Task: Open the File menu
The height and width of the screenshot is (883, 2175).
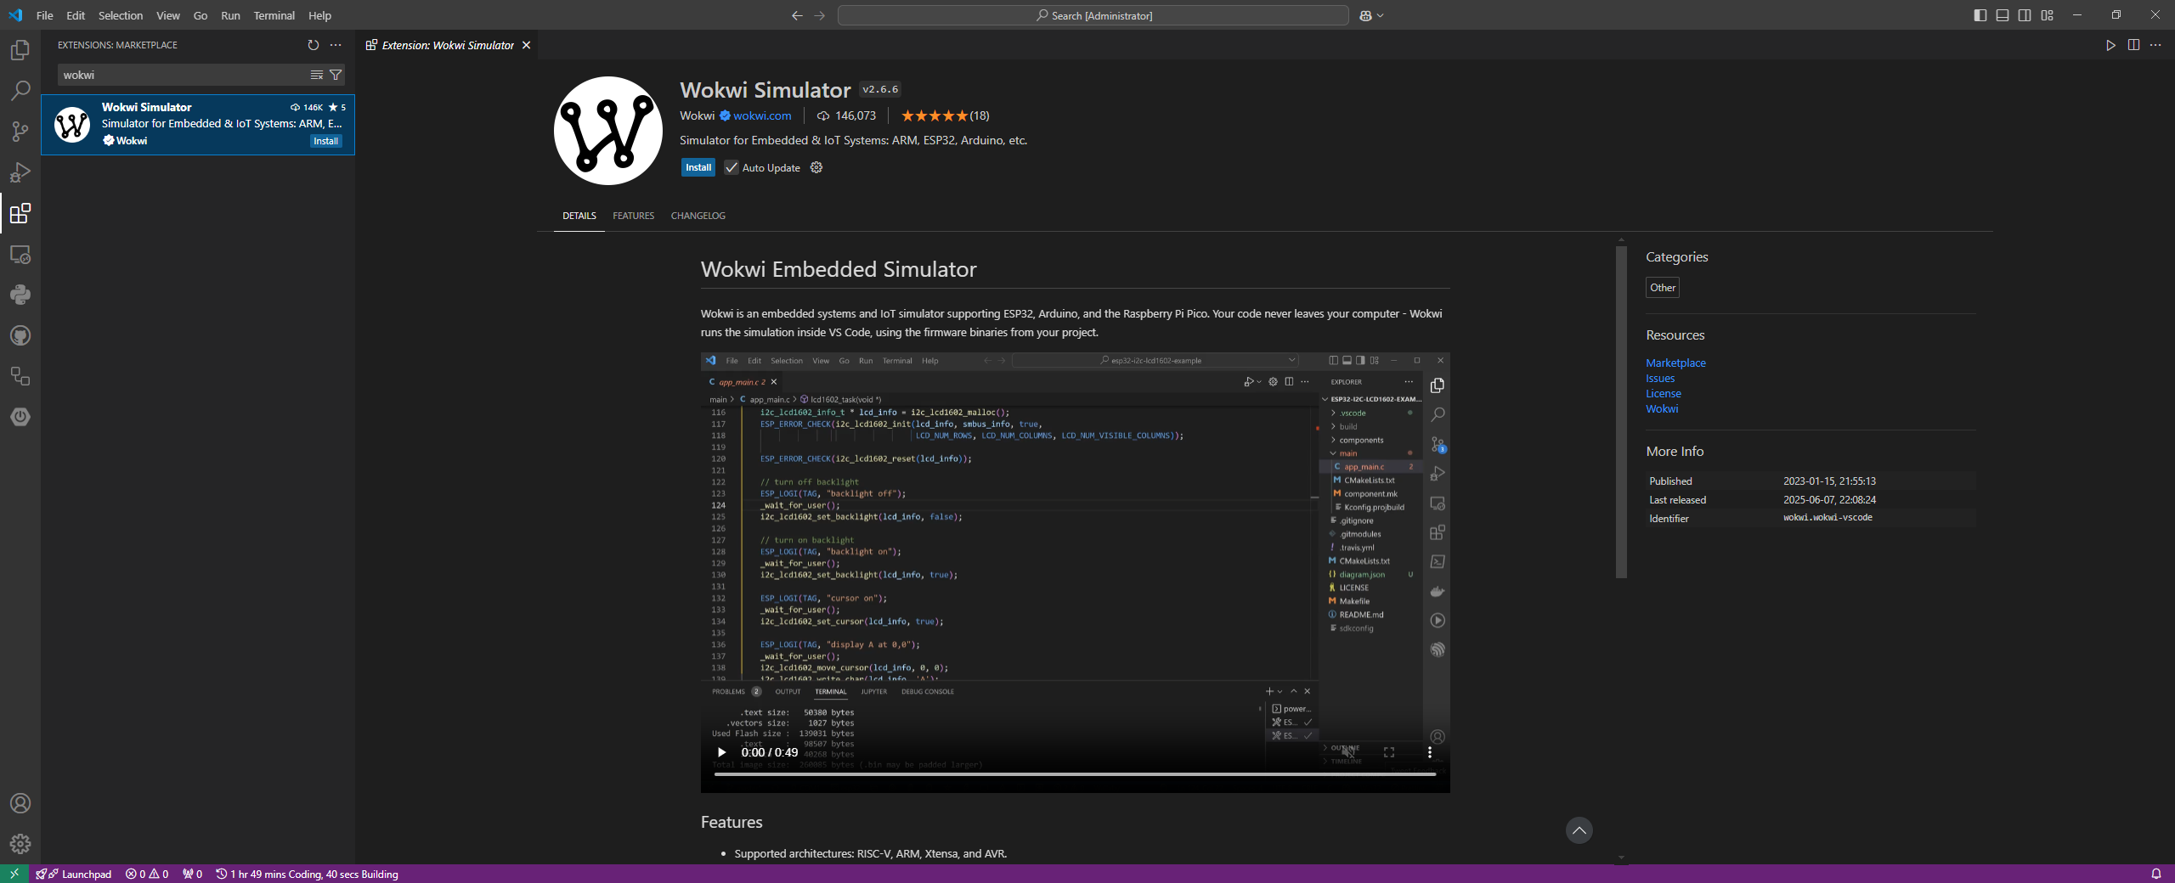Action: 45,15
